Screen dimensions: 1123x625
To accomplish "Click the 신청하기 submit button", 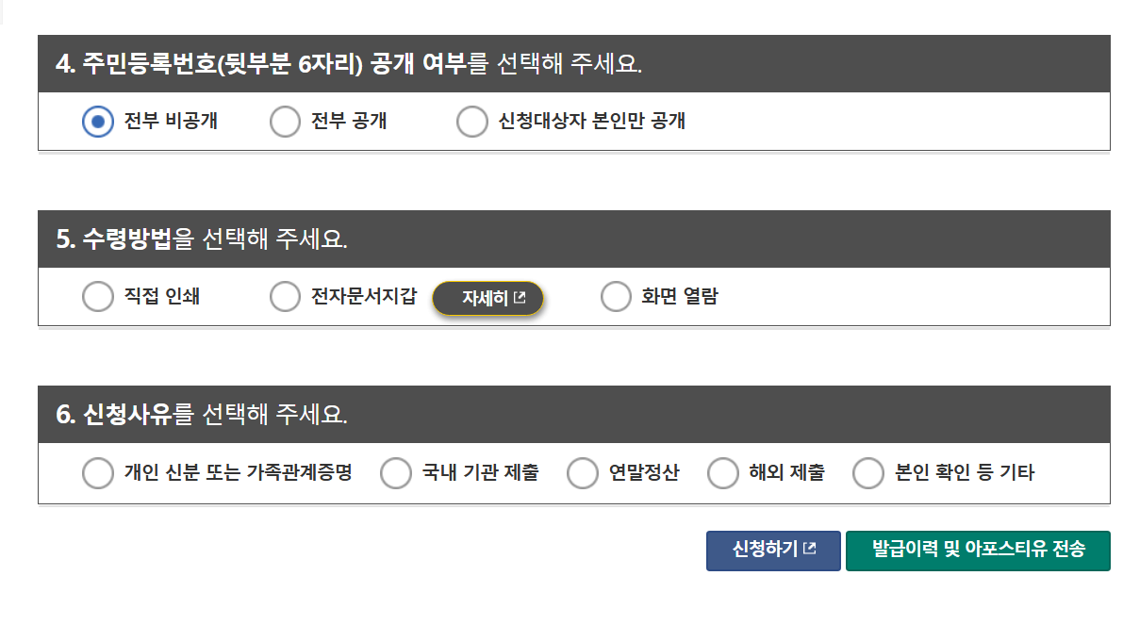I will 772,551.
